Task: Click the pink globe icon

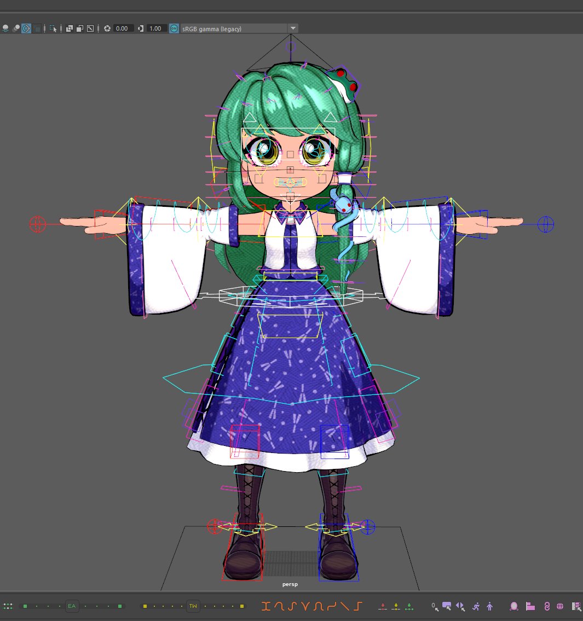Action: coord(560,606)
